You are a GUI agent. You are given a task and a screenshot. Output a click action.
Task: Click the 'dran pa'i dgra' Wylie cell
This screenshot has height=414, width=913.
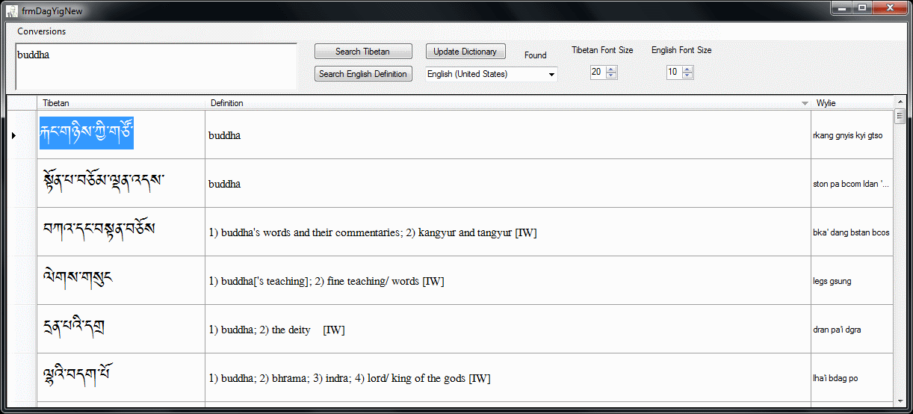pos(852,329)
